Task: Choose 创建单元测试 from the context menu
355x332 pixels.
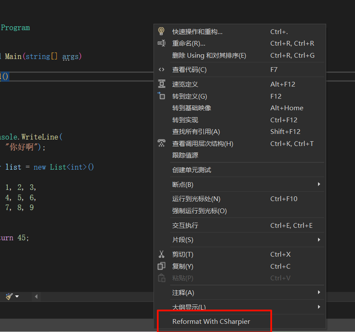Action: (192, 170)
